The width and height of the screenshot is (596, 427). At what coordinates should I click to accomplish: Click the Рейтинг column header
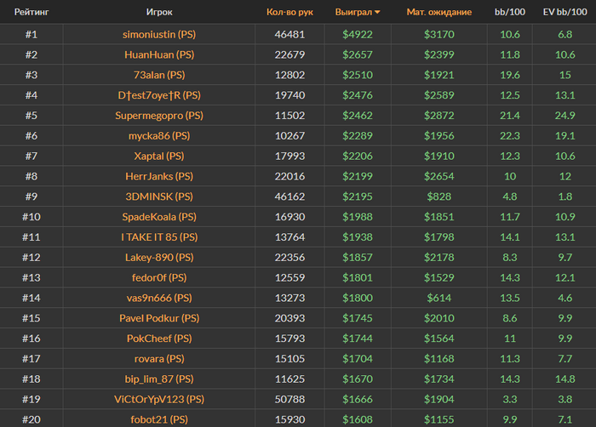32,12
